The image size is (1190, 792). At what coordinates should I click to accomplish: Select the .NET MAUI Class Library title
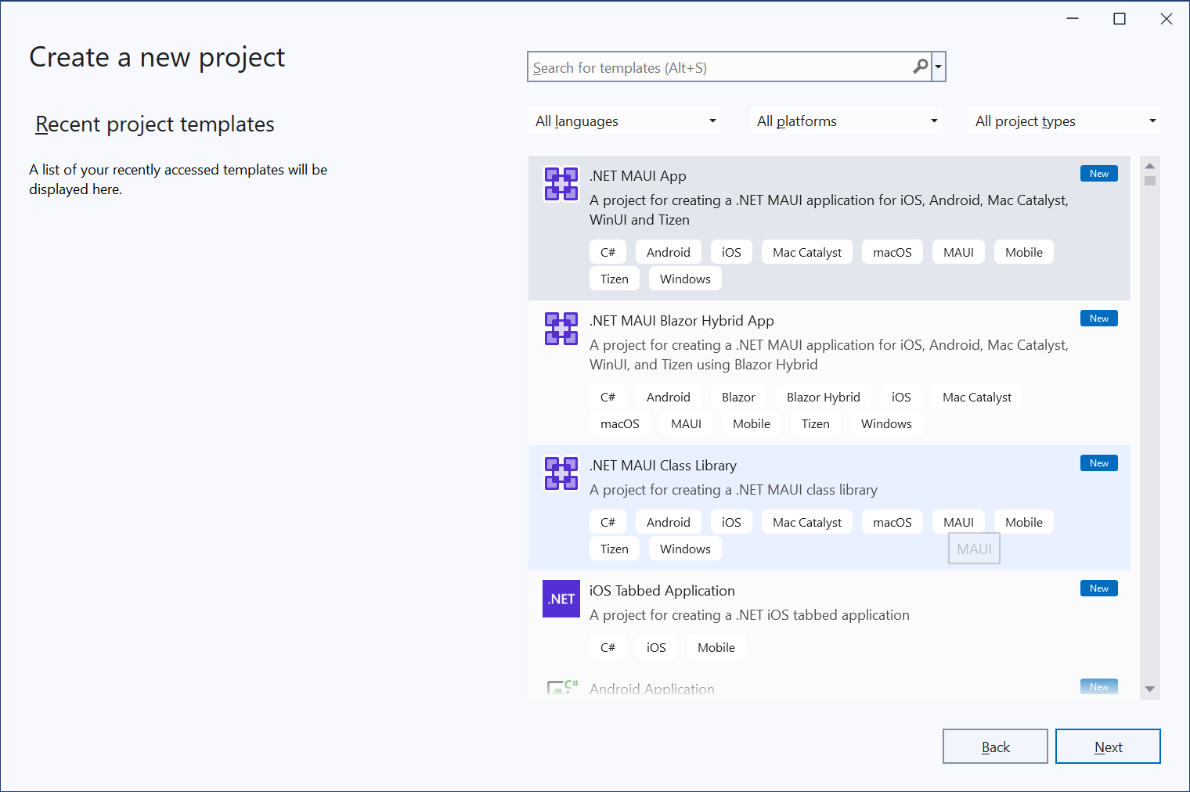(663, 466)
